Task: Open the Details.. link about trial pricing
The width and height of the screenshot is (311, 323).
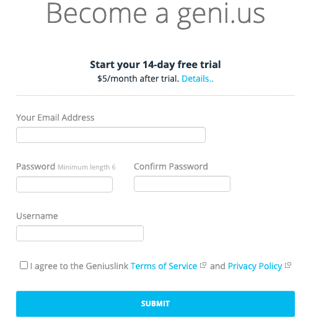Action: pos(198,79)
